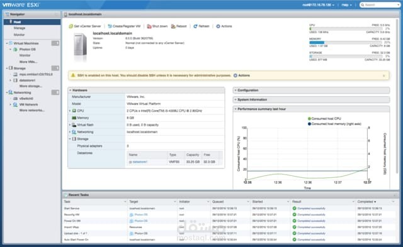
Task: Collapse Performance summary last hour panel
Action: [236, 109]
